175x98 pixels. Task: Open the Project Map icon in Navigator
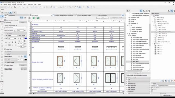tap(141, 11)
